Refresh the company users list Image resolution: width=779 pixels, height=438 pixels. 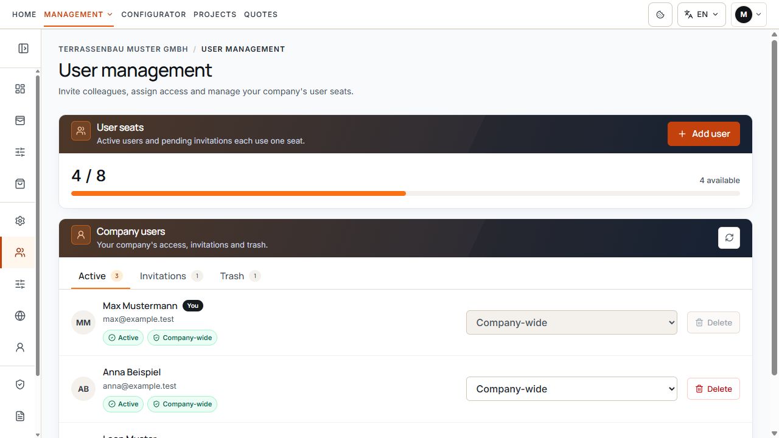tap(729, 238)
